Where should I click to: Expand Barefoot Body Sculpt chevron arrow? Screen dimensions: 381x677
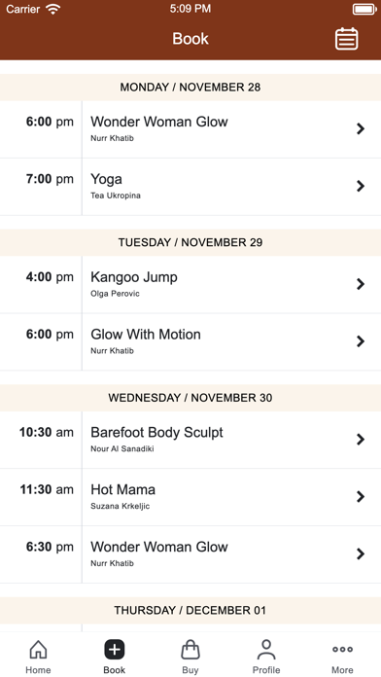pyautogui.click(x=361, y=440)
